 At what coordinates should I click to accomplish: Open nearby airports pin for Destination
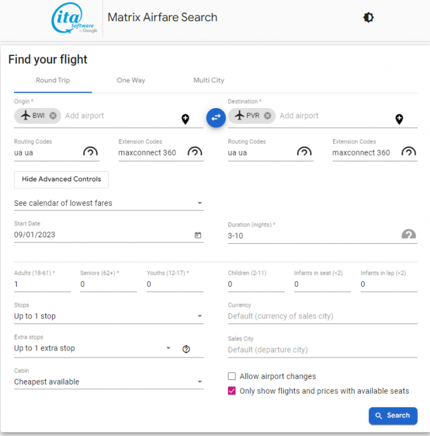[x=399, y=119]
